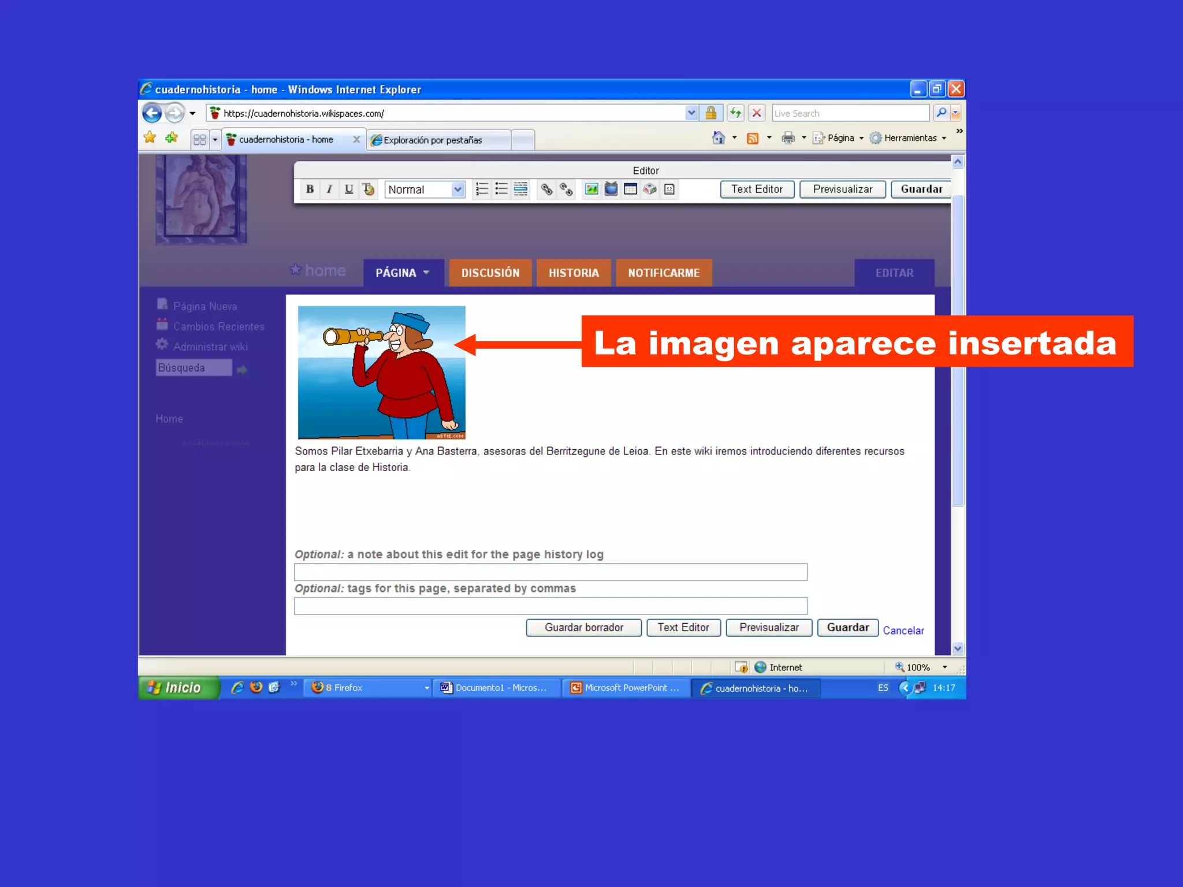Image resolution: width=1183 pixels, height=887 pixels.
Task: Open the DISCUSIÓN tab
Action: click(490, 273)
